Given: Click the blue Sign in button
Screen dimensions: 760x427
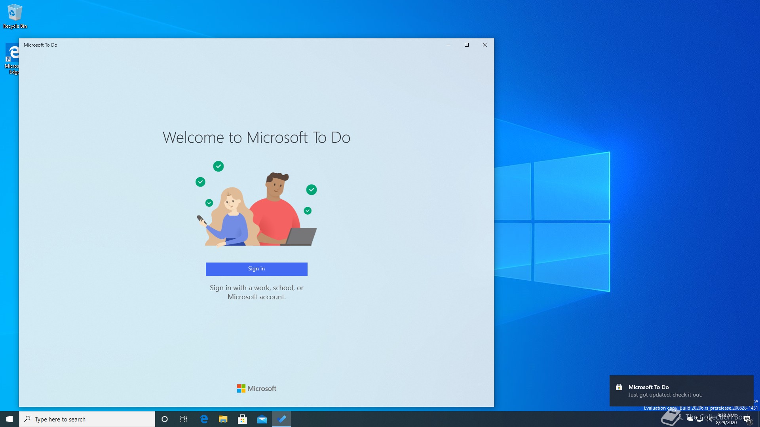Looking at the screenshot, I should pyautogui.click(x=256, y=269).
